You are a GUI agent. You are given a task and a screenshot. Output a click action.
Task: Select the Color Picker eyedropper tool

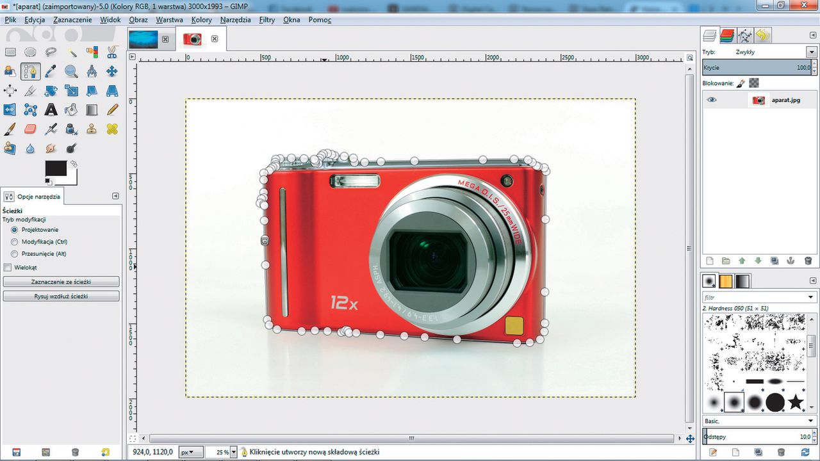click(x=51, y=71)
